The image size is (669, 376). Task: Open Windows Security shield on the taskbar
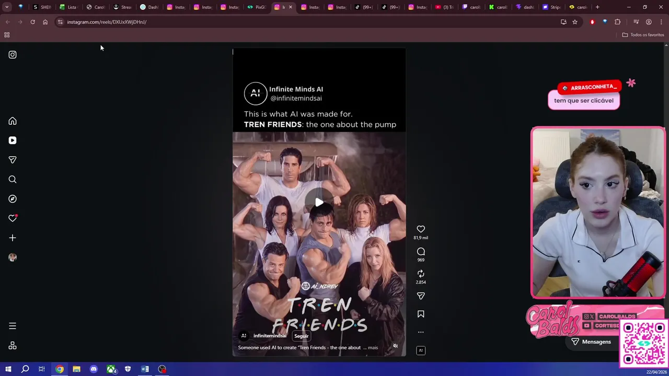pos(128,369)
